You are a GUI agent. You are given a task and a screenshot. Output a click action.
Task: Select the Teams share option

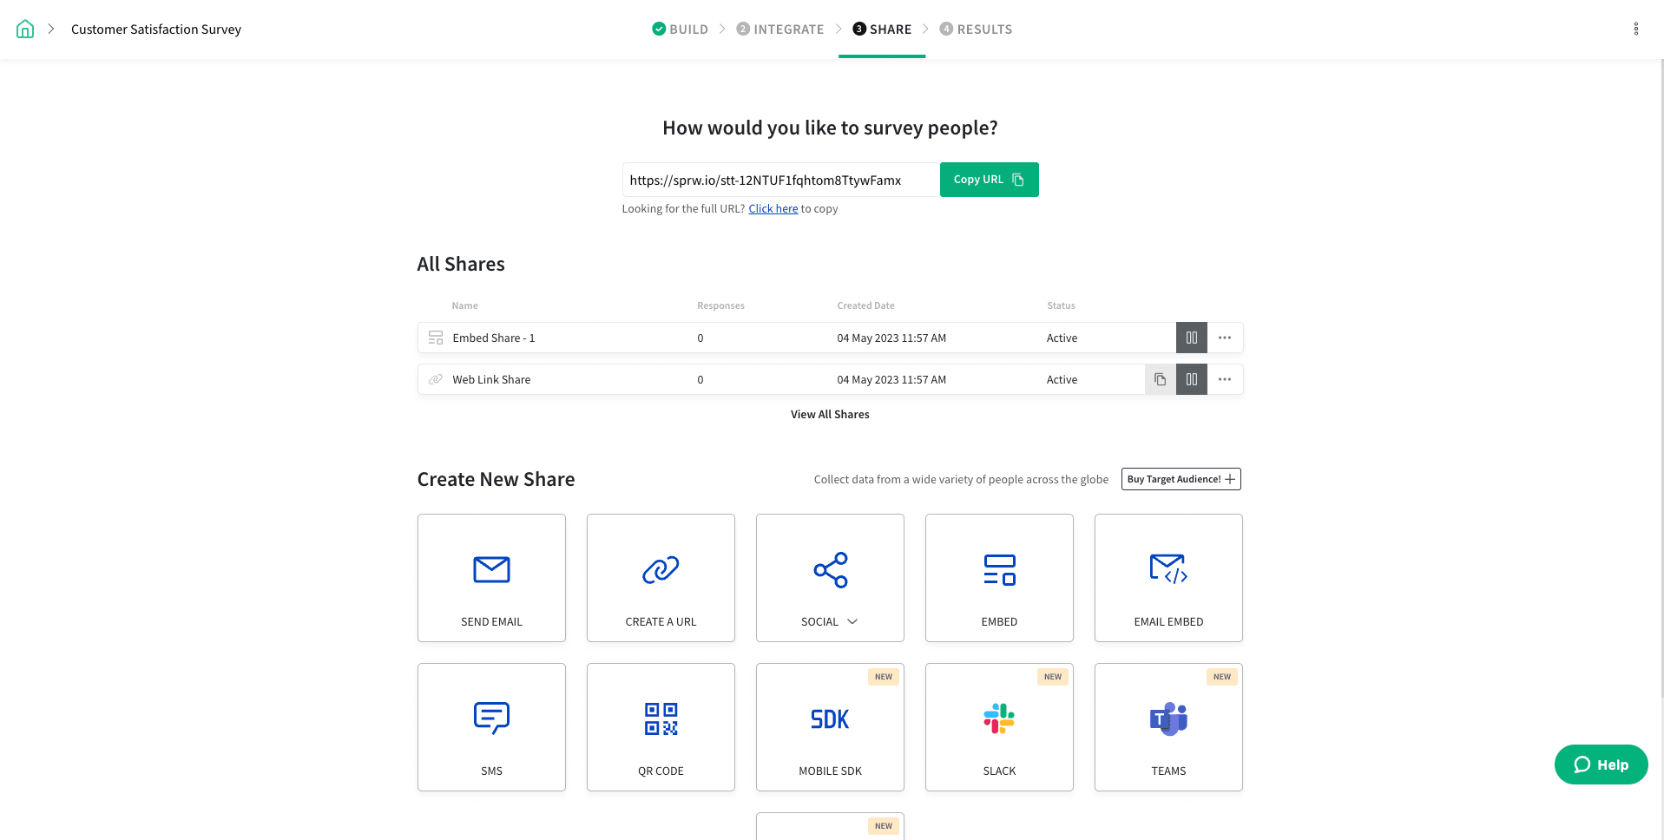point(1168,727)
